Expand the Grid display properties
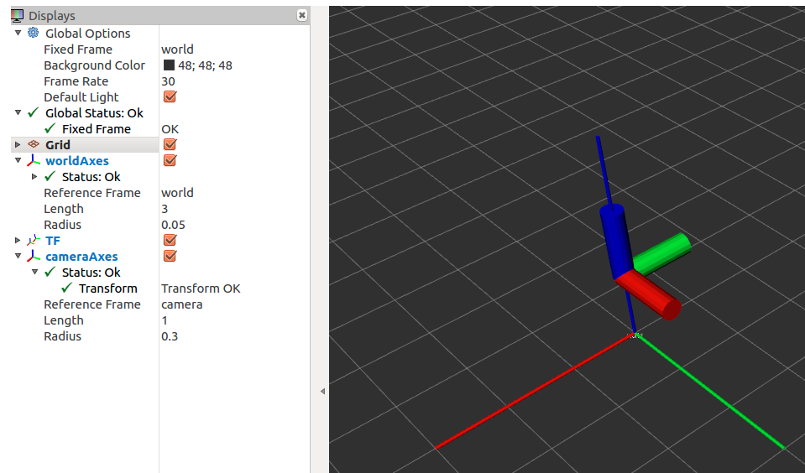The height and width of the screenshot is (473, 805). click(x=18, y=145)
